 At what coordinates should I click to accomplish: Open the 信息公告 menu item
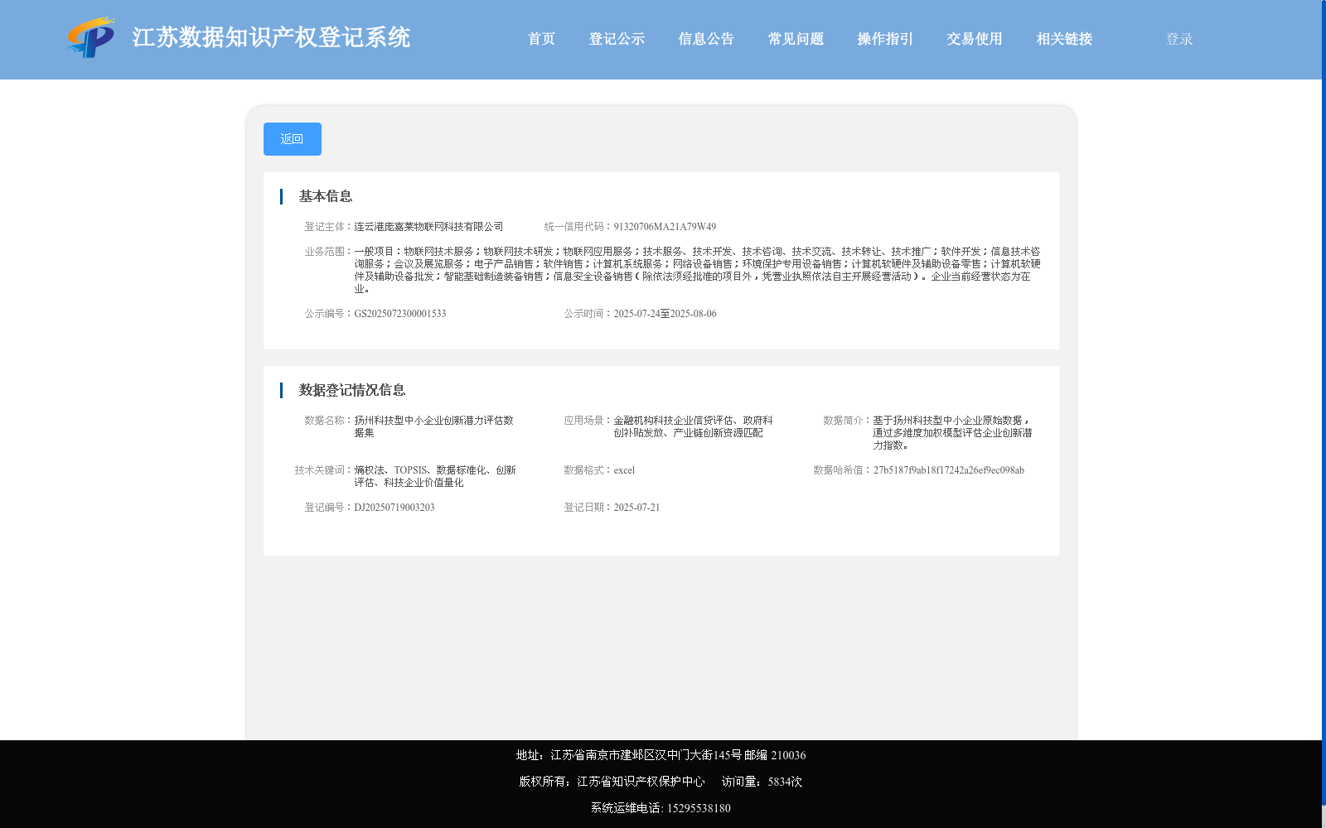706,39
